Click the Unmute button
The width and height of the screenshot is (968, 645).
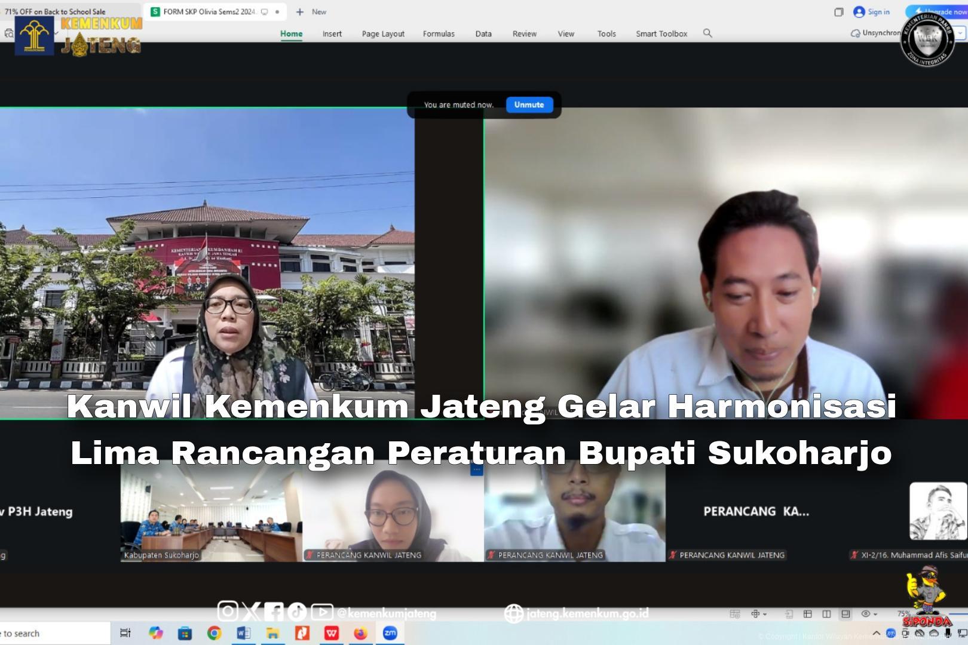pyautogui.click(x=529, y=105)
